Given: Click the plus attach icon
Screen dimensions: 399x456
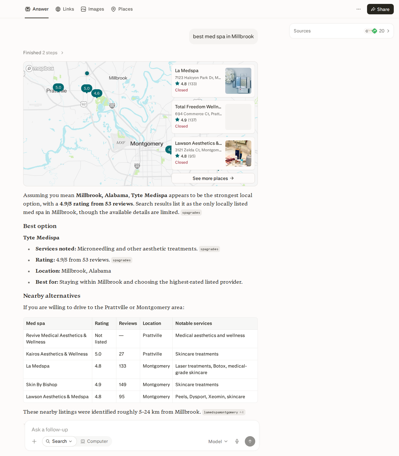Looking at the screenshot, I should tap(34, 441).
